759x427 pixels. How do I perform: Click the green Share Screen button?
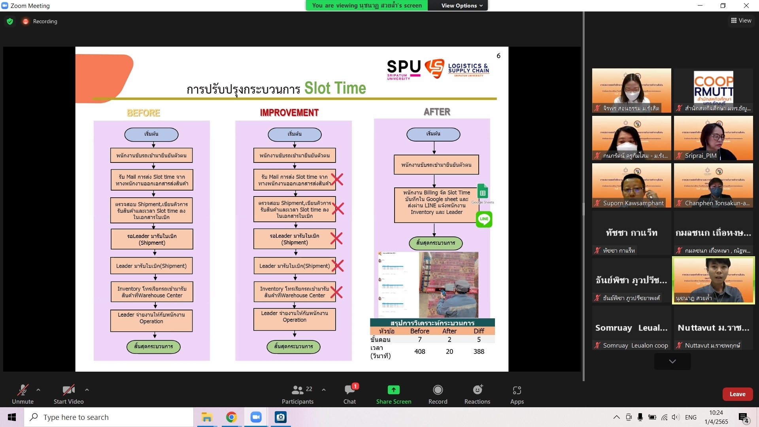tap(394, 394)
